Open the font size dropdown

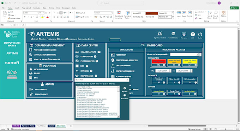coord(44,13)
